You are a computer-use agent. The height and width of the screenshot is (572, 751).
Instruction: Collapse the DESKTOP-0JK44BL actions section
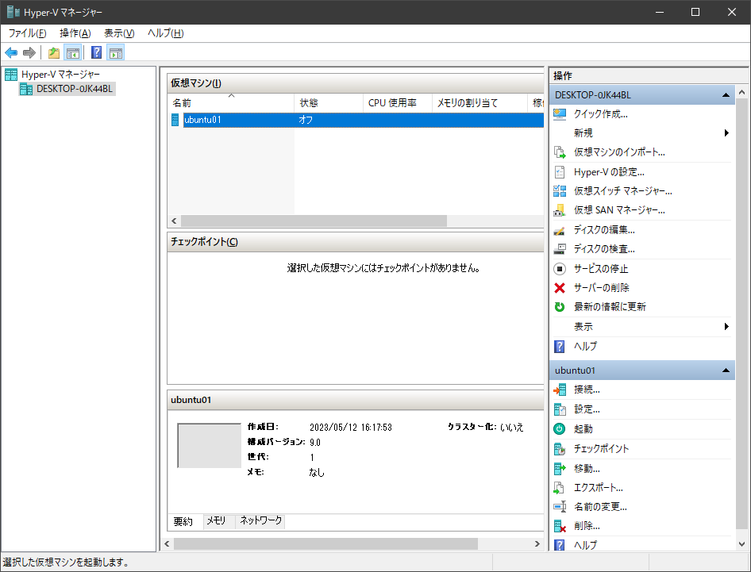[x=726, y=95]
